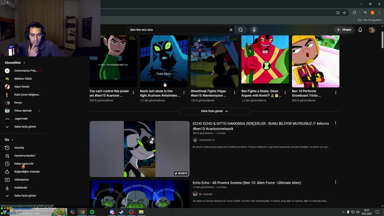Open Discord from the taskbar
Viewport: 384px width, 216px height.
(112, 212)
